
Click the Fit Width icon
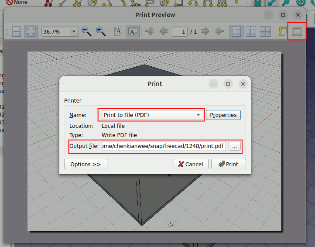[x=17, y=31]
